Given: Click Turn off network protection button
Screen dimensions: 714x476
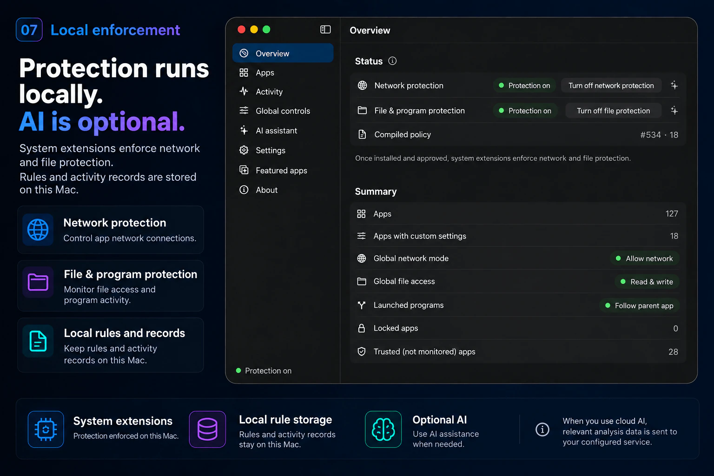Looking at the screenshot, I should pos(611,86).
